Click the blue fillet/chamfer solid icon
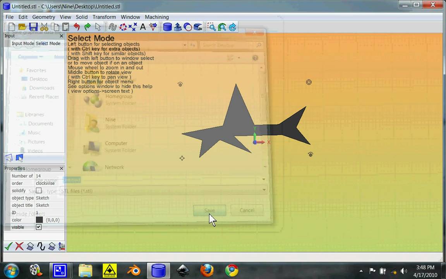Image resolution: width=446 pixels, height=279 pixels. coord(198,27)
